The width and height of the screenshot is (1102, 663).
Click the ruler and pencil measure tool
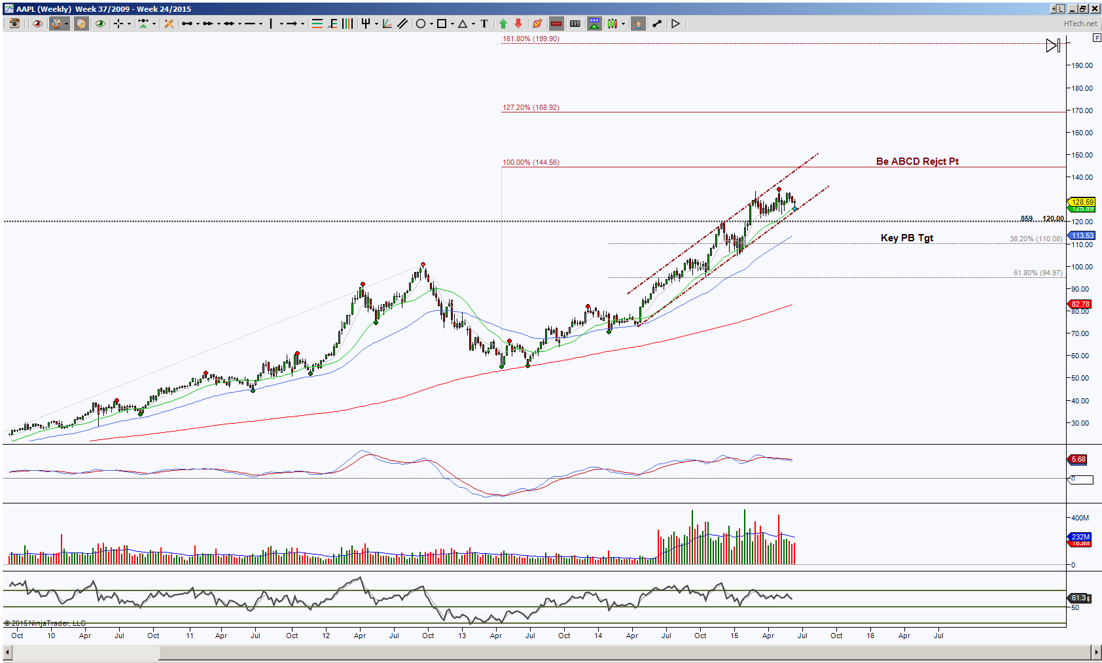click(x=169, y=24)
